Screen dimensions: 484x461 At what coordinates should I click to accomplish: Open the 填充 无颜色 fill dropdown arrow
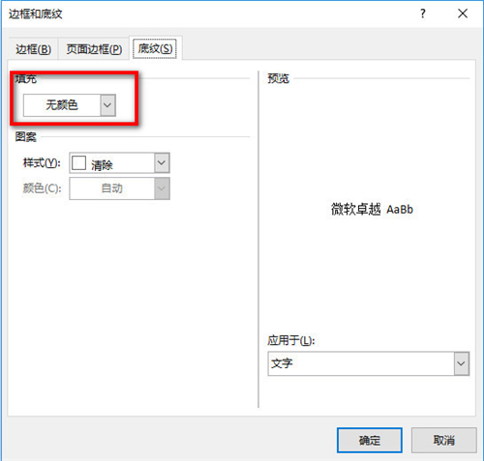[x=107, y=105]
